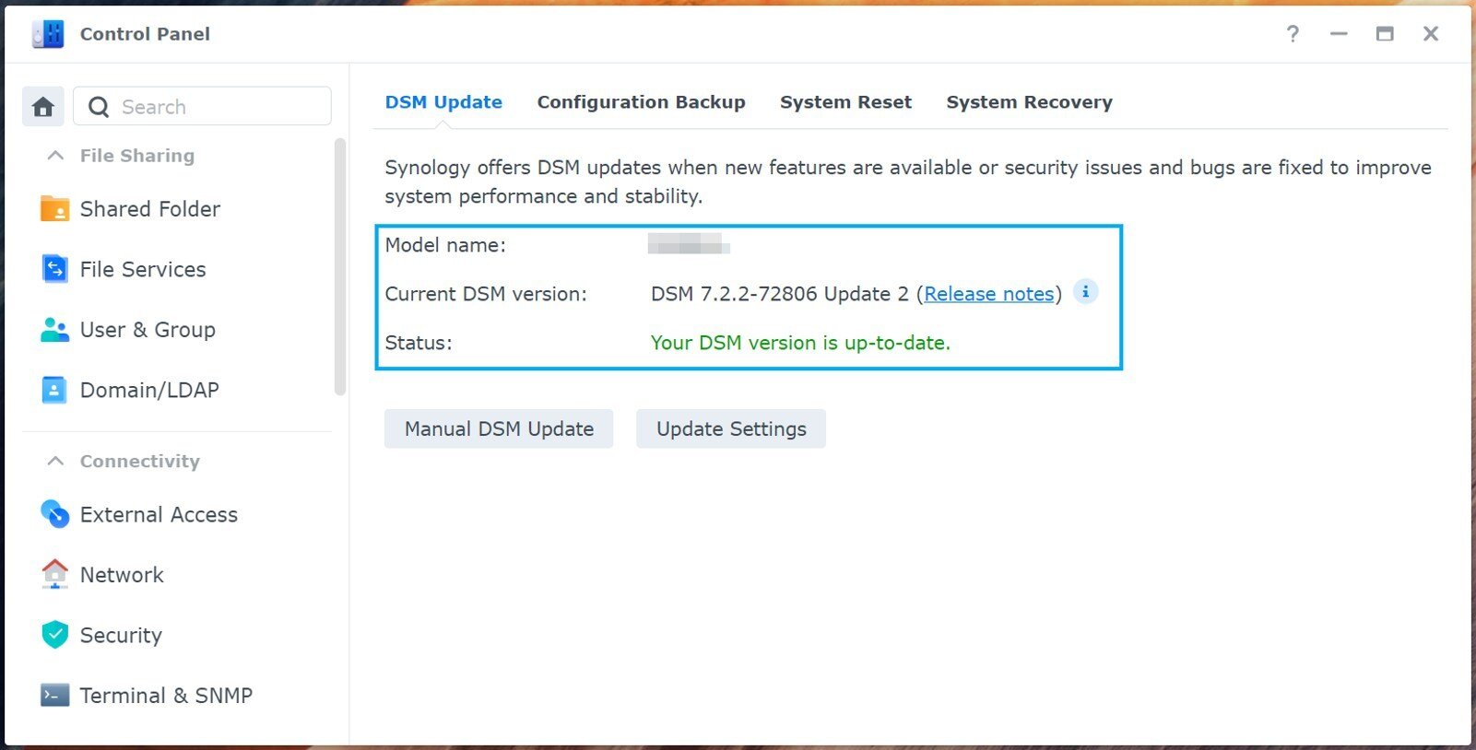Image resolution: width=1476 pixels, height=750 pixels.
Task: Click the Home icon in sidebar
Action: [x=43, y=107]
